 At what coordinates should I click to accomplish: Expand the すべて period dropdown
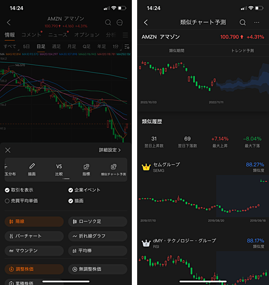coord(11,47)
